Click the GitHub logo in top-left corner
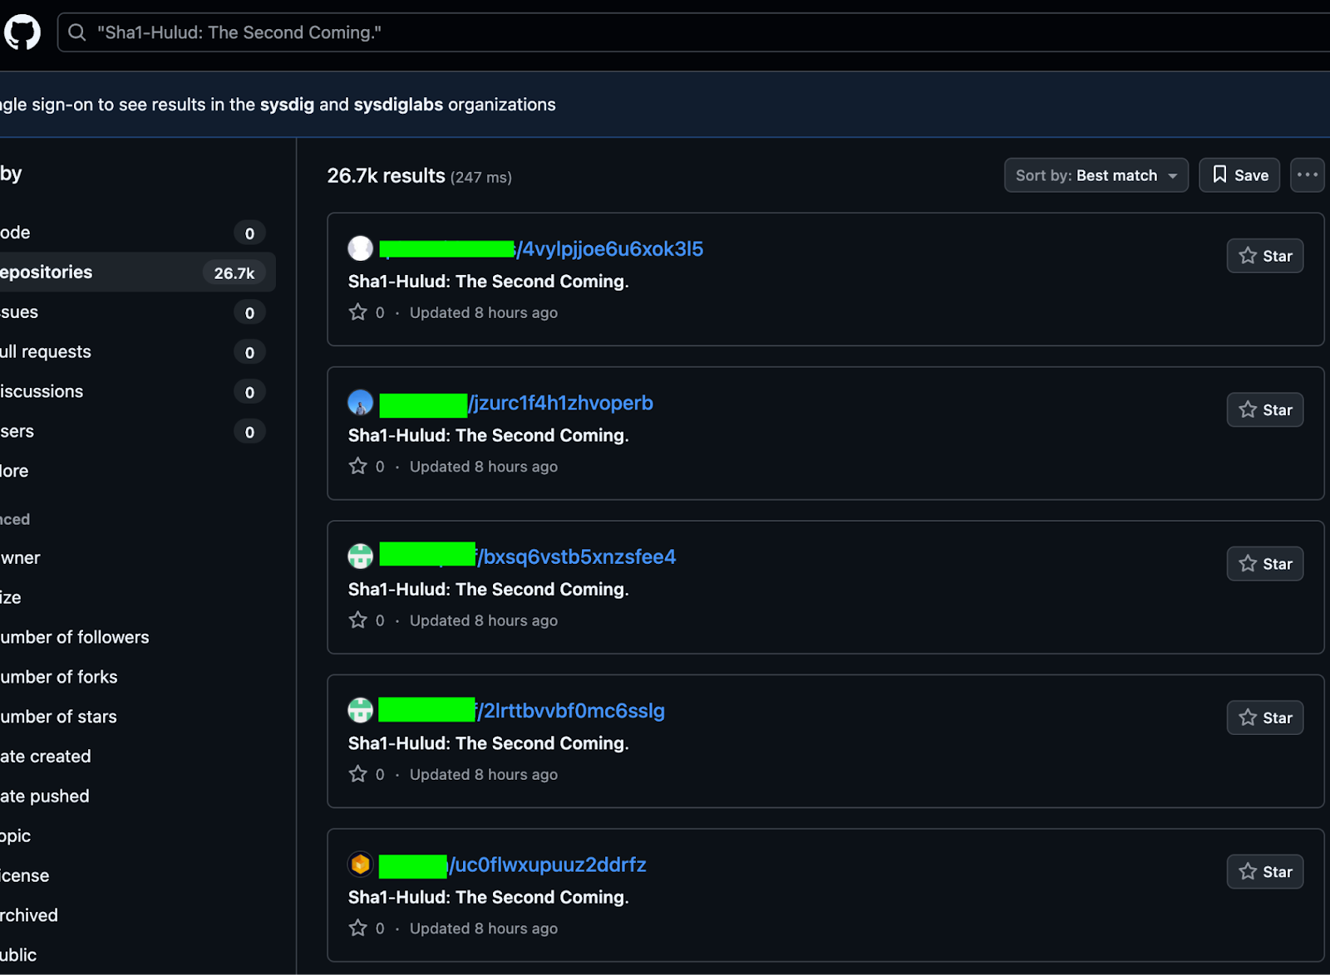This screenshot has height=975, width=1330. point(22,32)
